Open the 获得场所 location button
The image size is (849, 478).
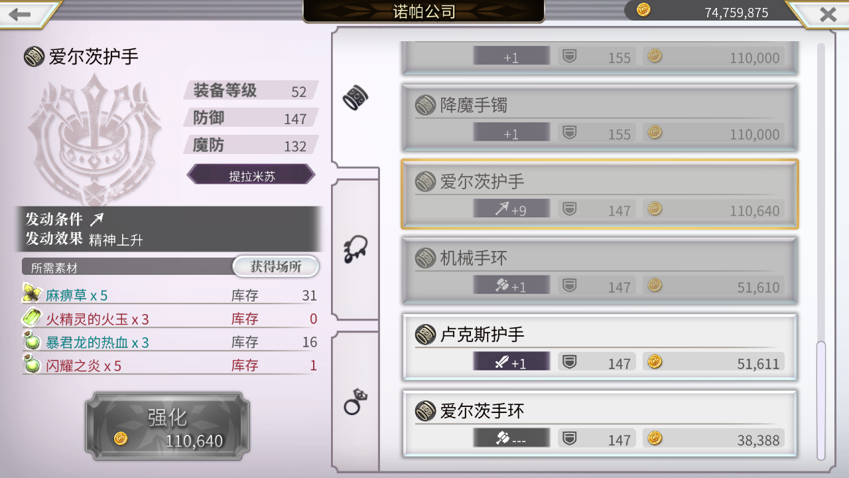coord(276,267)
